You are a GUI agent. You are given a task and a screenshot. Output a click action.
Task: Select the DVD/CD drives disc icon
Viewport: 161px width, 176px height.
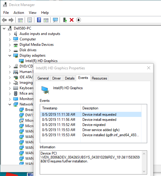click(x=16, y=66)
